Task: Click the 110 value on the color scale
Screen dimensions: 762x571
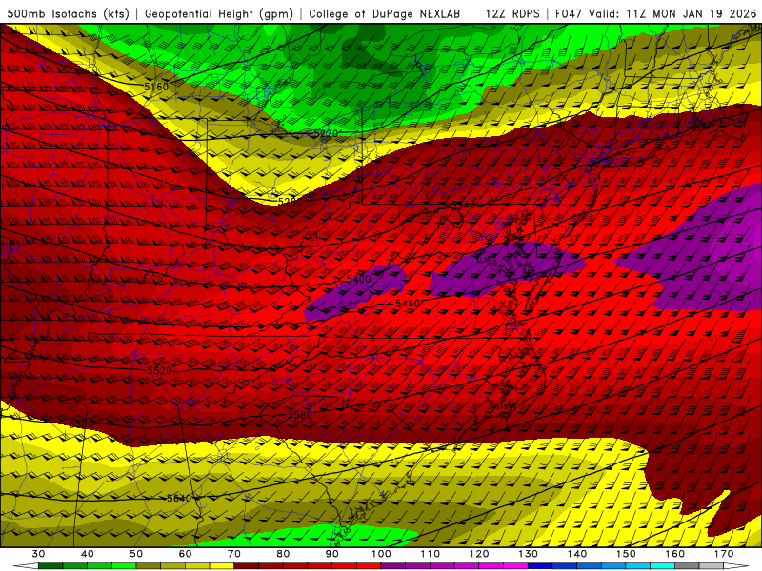Action: point(431,554)
